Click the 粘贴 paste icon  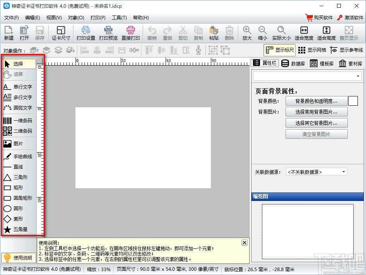click(x=214, y=33)
